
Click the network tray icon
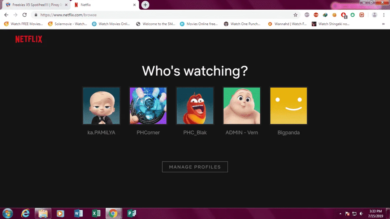coord(354,213)
